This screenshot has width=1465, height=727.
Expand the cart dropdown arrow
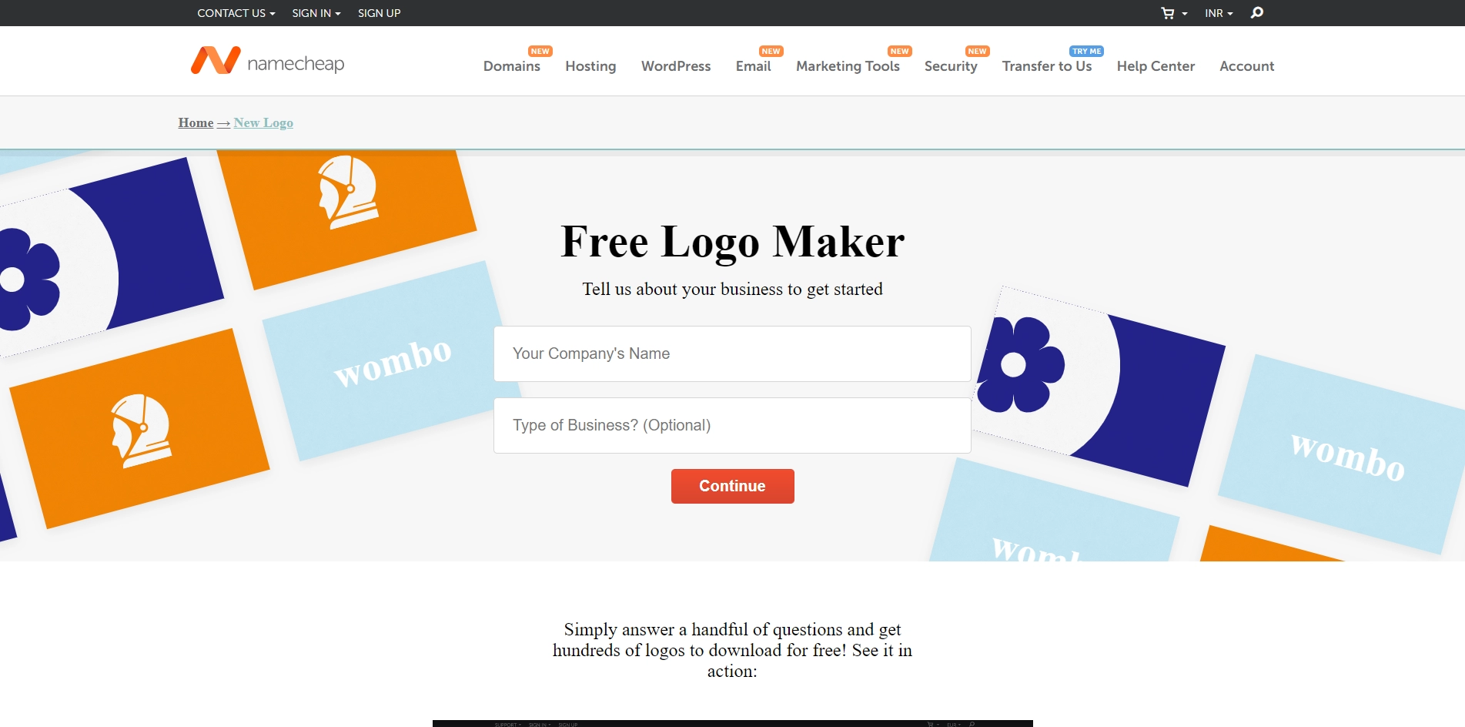click(x=1186, y=13)
